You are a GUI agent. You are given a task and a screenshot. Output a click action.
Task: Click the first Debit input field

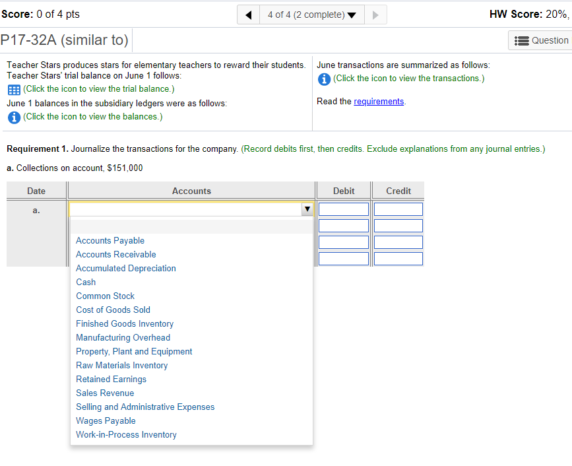(x=344, y=209)
